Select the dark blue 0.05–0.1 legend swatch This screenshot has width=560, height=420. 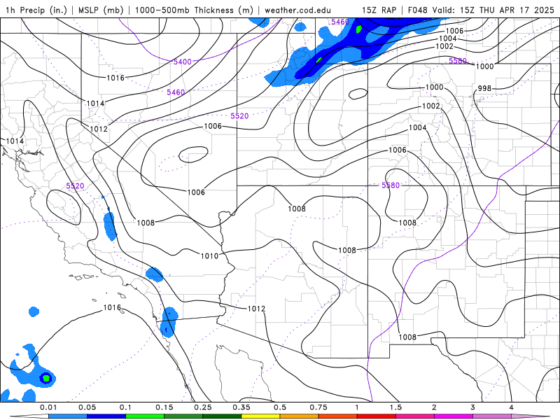click(106, 416)
